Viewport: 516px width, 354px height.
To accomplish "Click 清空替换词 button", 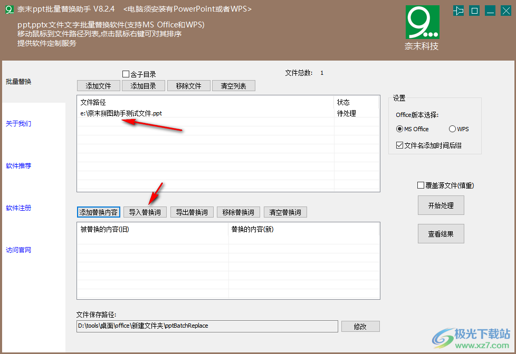I will (285, 212).
